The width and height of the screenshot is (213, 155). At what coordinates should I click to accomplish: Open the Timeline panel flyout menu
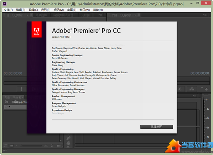tap(195, 96)
